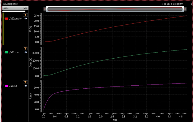Click the green /M0:rout color swatch
Image resolution: width=193 pixels, height=122 pixels.
[x=7, y=52]
